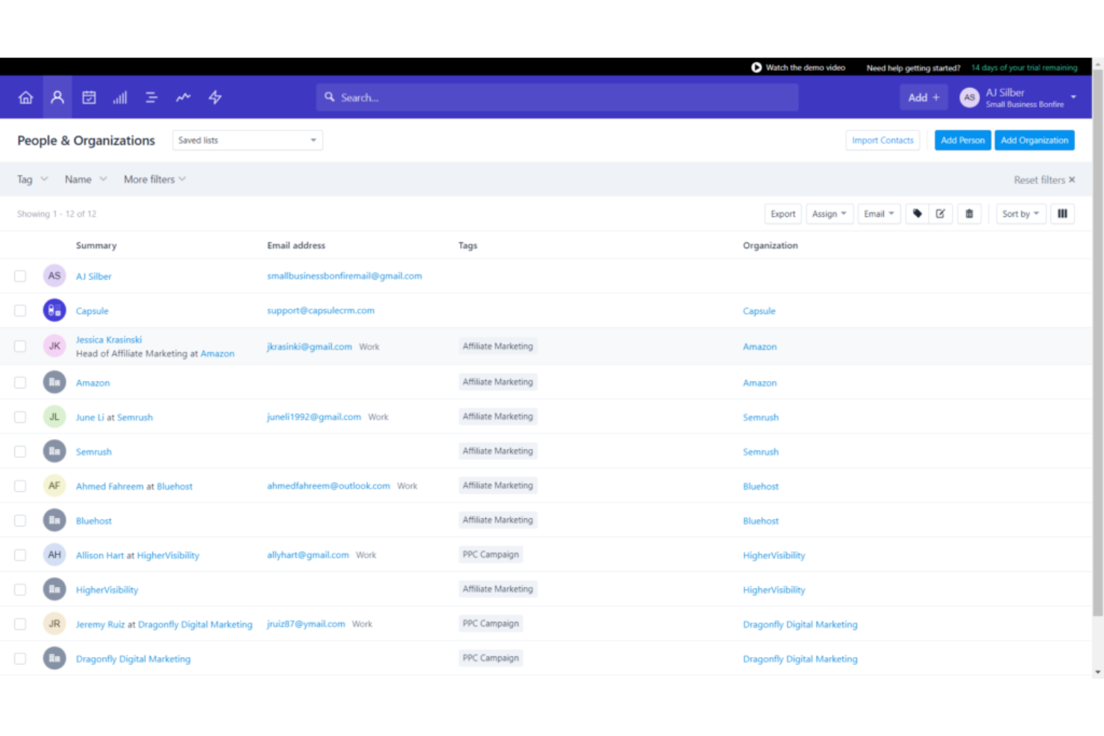The width and height of the screenshot is (1104, 736).
Task: Open the activity trend line icon
Action: click(x=183, y=98)
